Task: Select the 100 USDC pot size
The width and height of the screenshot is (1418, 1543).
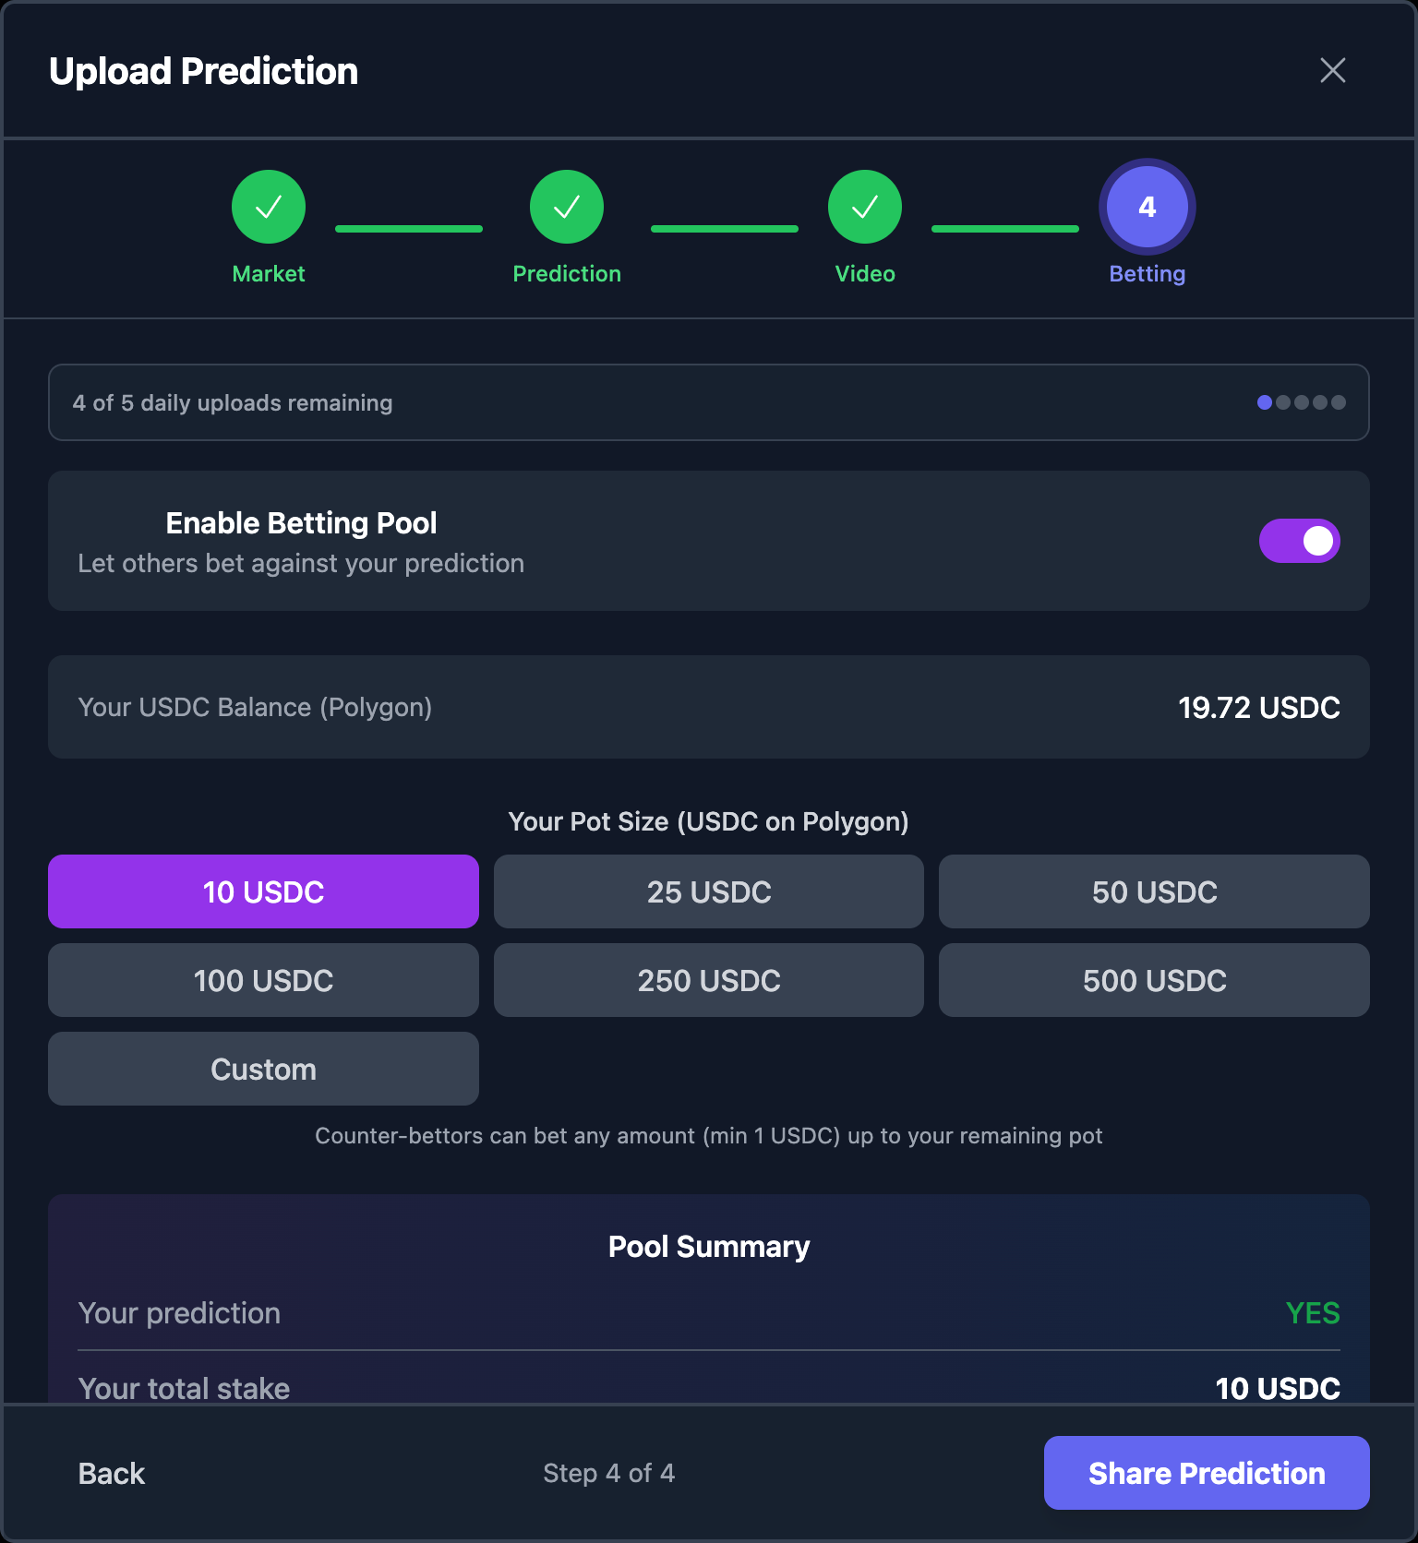Action: (263, 980)
